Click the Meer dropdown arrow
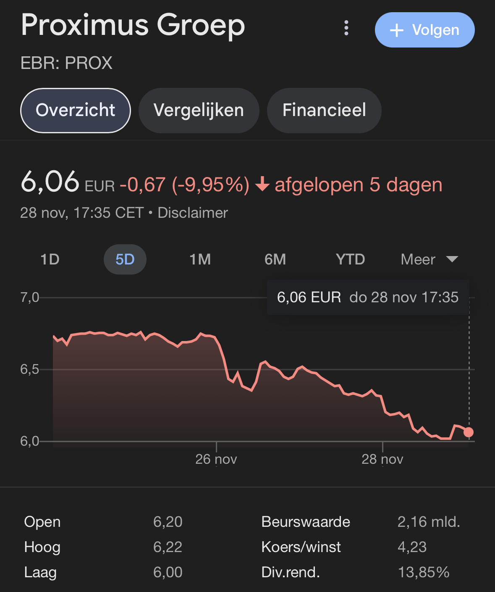495x592 pixels. [452, 259]
